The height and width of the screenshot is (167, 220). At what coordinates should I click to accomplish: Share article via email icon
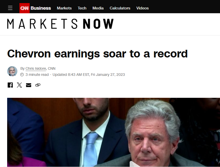pyautogui.click(x=29, y=85)
